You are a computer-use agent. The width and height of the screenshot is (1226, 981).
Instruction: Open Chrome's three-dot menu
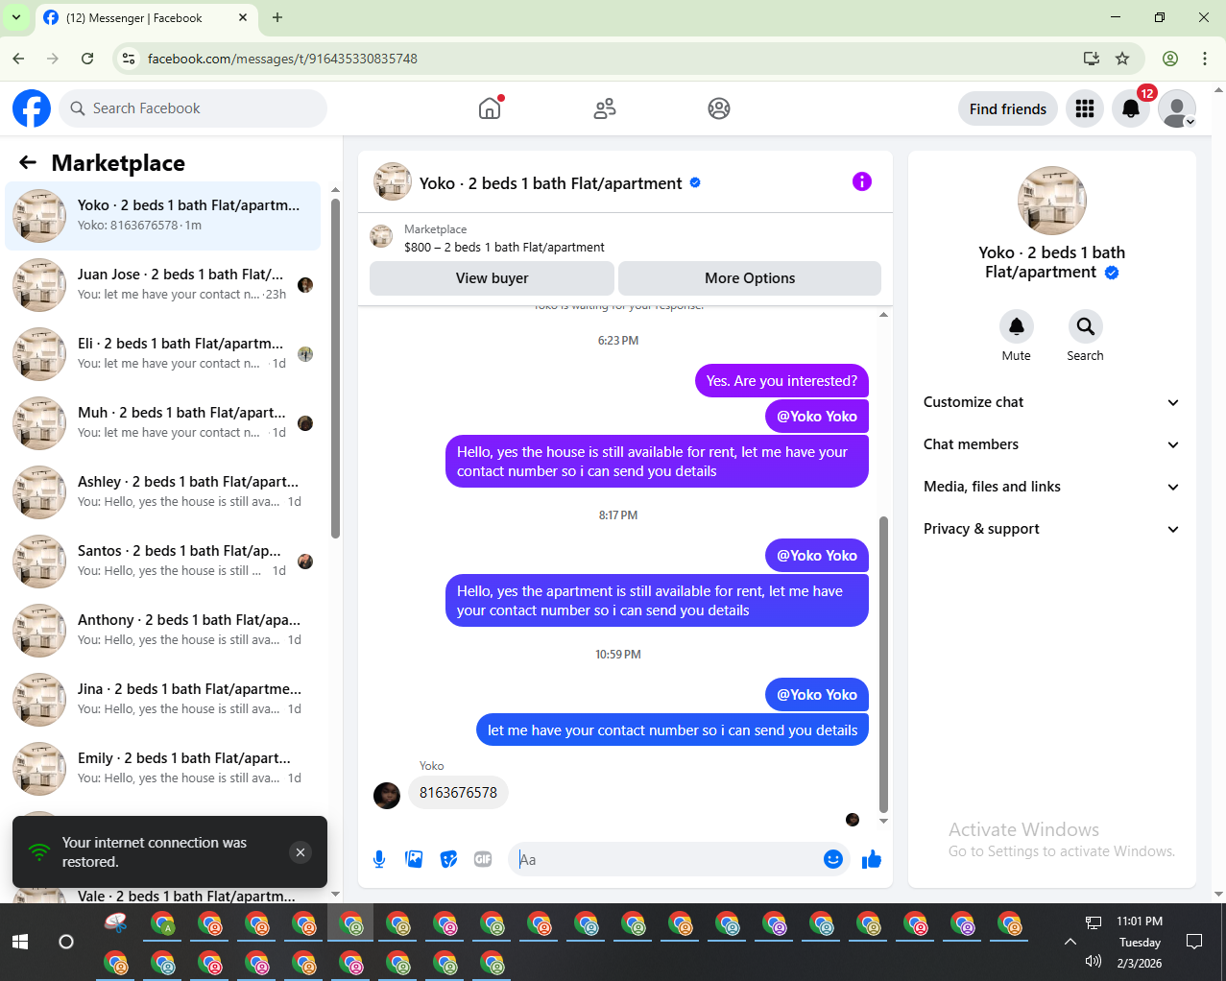pyautogui.click(x=1205, y=59)
